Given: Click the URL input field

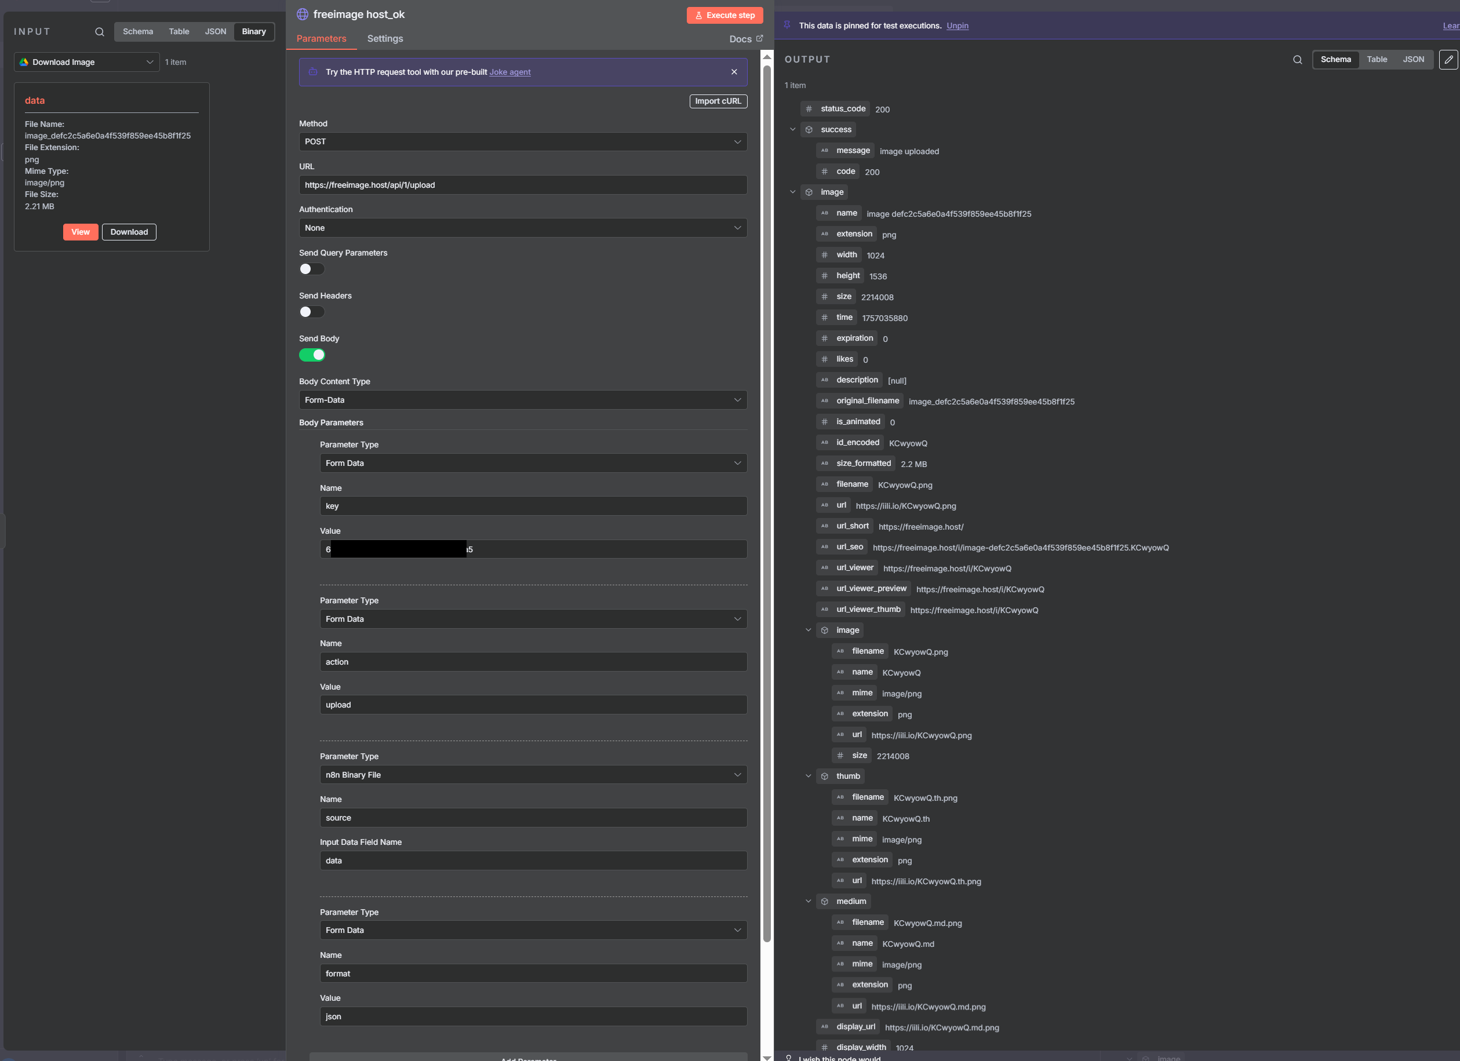Looking at the screenshot, I should (522, 185).
